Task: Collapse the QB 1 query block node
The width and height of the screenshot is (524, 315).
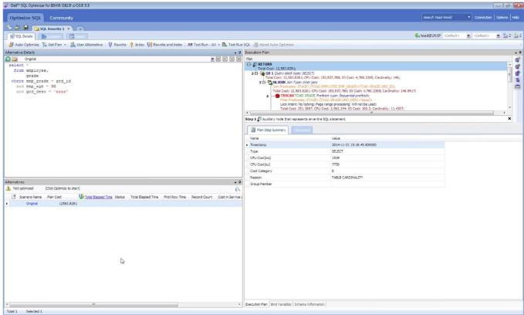Action: (x=256, y=73)
